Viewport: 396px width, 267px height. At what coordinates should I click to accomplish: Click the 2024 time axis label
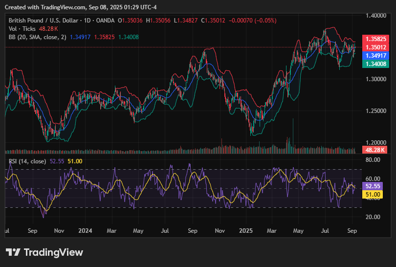click(x=85, y=231)
